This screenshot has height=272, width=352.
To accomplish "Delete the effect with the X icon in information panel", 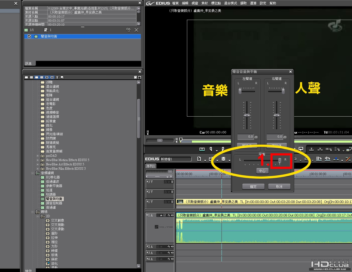I will coord(136,30).
